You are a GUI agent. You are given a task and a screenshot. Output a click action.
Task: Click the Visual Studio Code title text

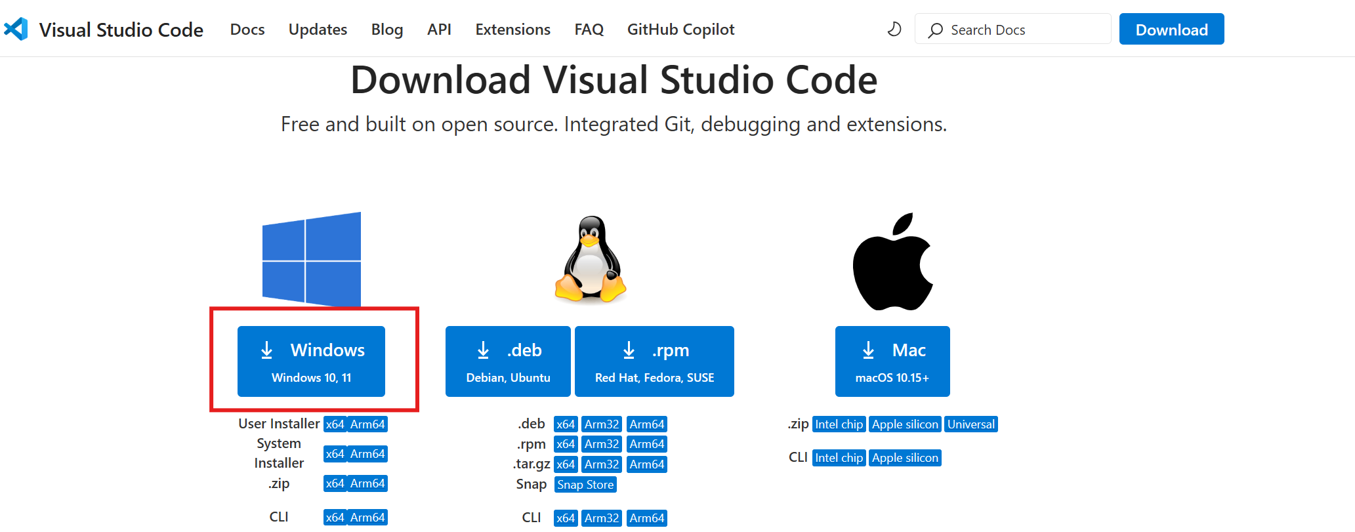(x=121, y=30)
